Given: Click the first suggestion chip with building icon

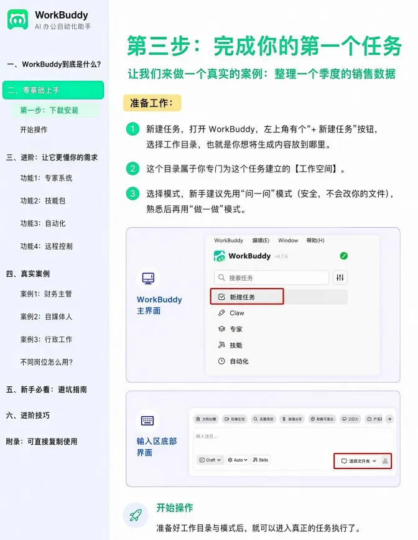Looking at the screenshot, I should [x=206, y=419].
